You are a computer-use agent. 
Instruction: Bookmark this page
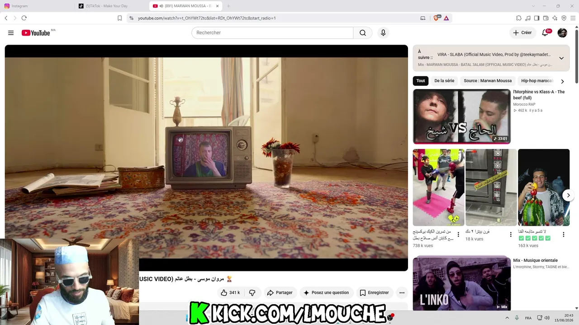click(119, 18)
